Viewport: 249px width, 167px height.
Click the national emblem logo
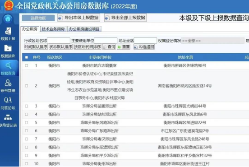pos(9,5)
